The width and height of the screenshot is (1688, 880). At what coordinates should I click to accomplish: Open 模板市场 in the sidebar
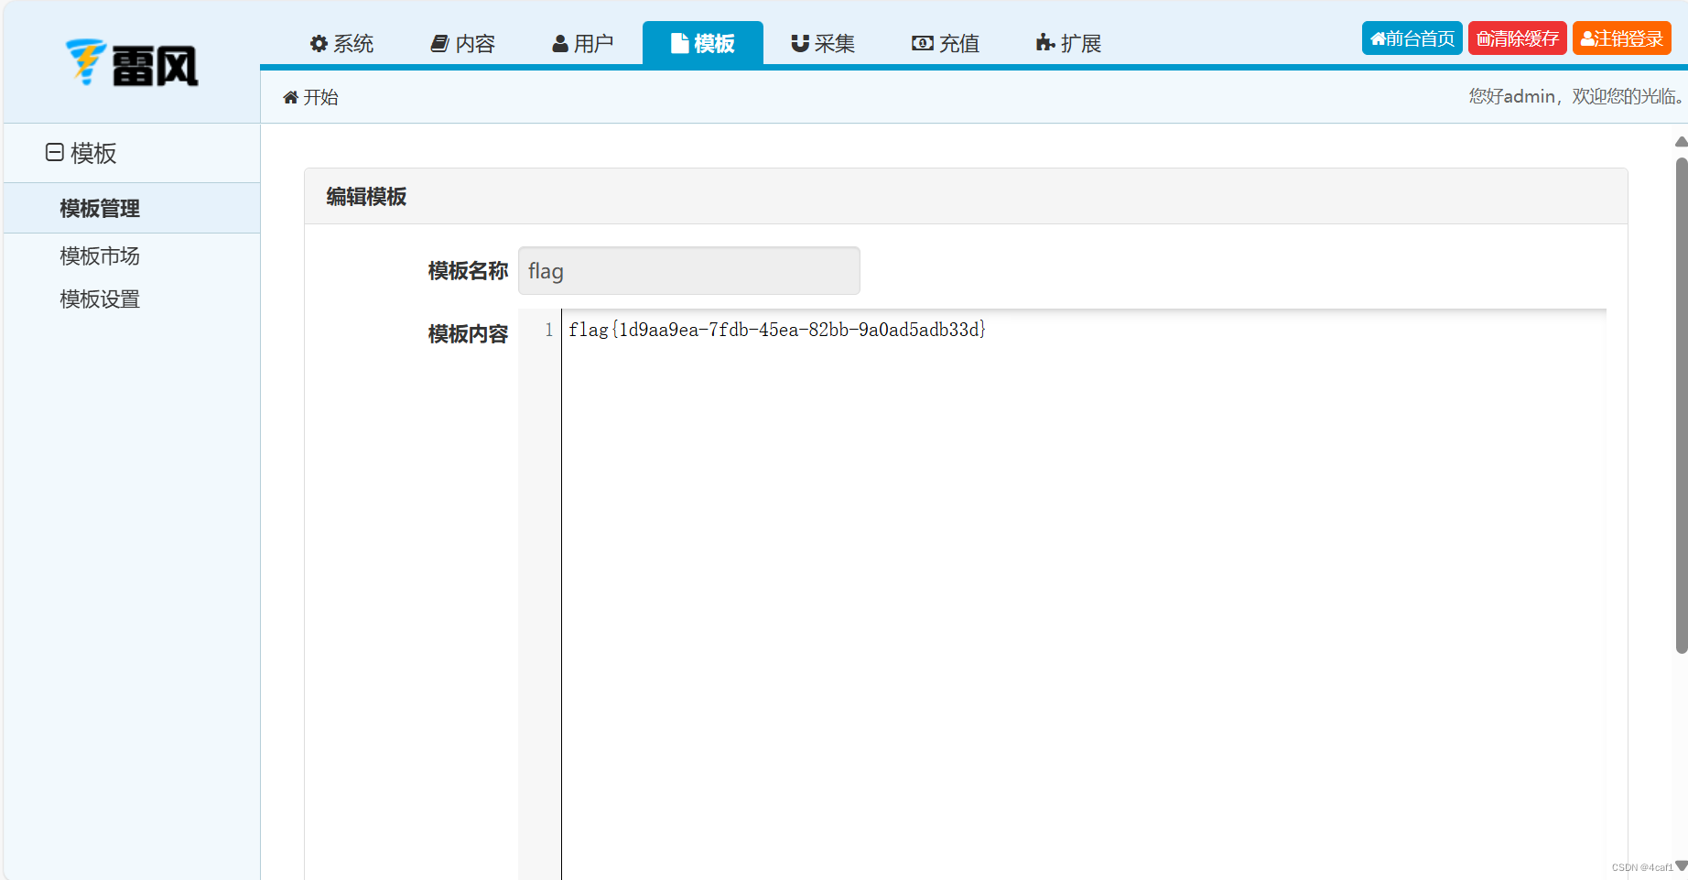point(100,256)
